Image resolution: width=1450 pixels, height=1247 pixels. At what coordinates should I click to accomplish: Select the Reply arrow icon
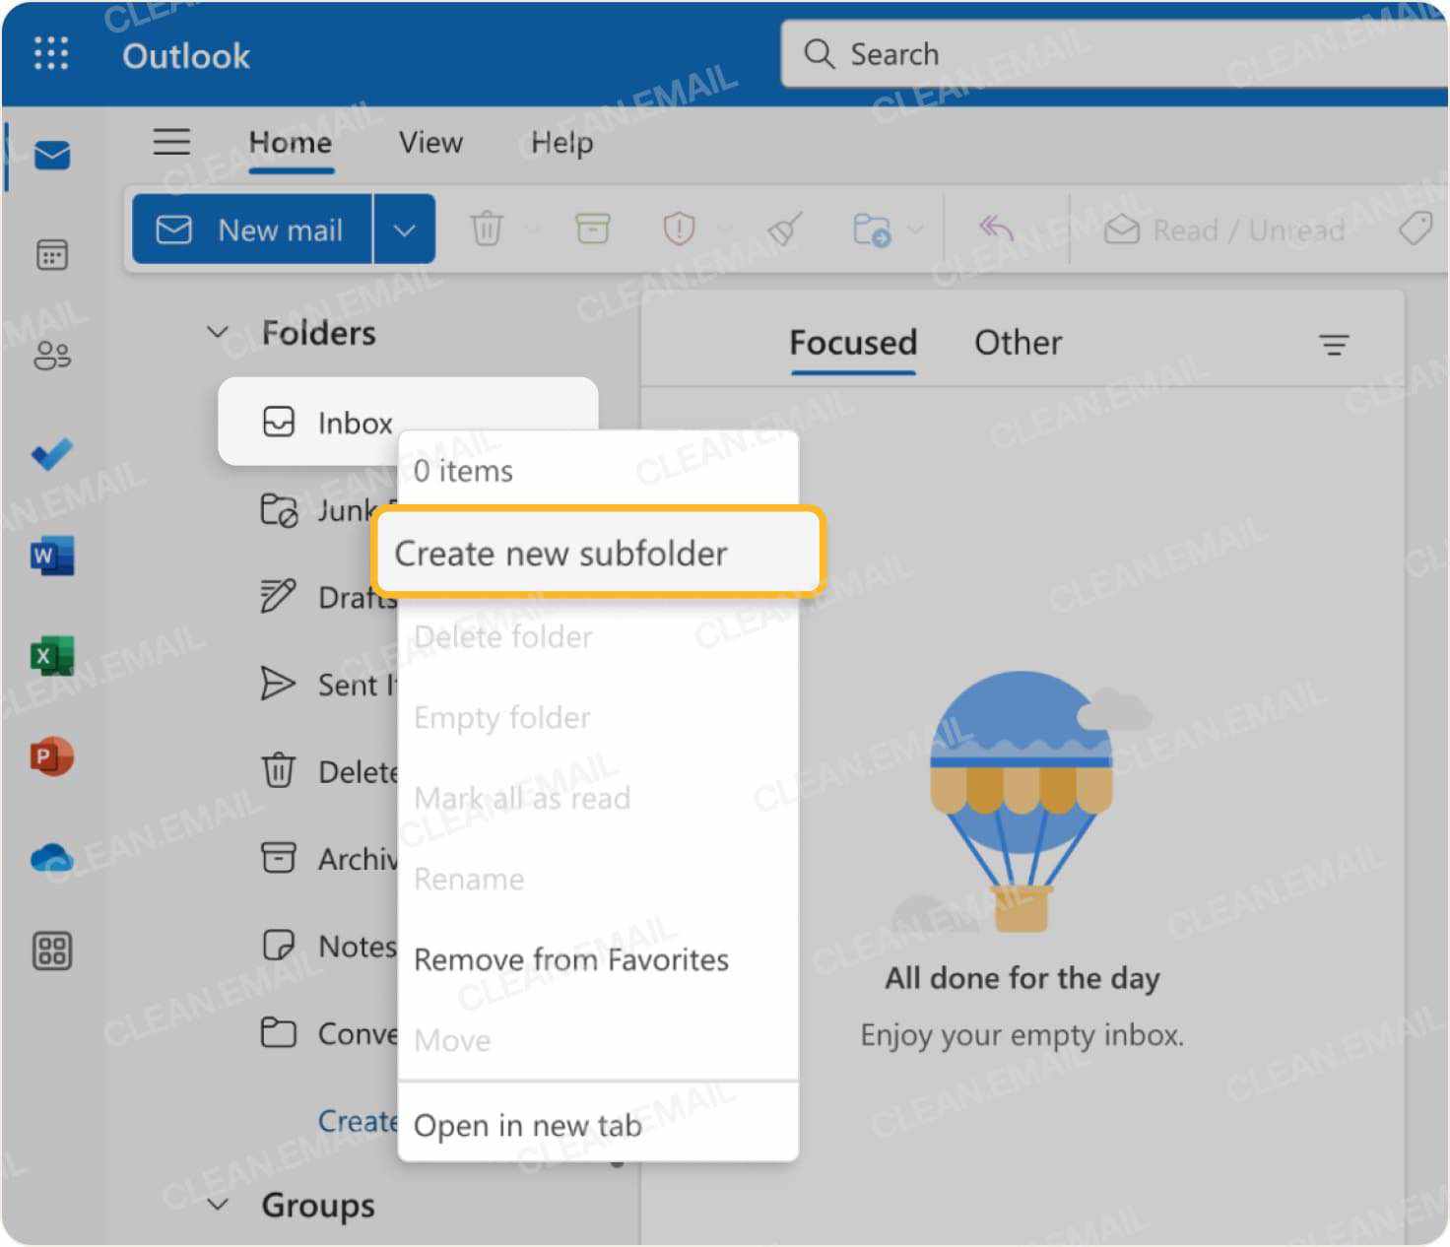click(x=996, y=229)
